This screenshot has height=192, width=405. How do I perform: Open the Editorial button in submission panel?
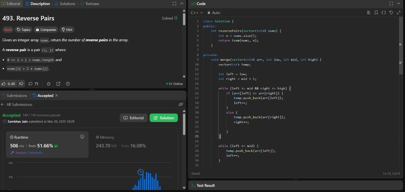pos(134,118)
